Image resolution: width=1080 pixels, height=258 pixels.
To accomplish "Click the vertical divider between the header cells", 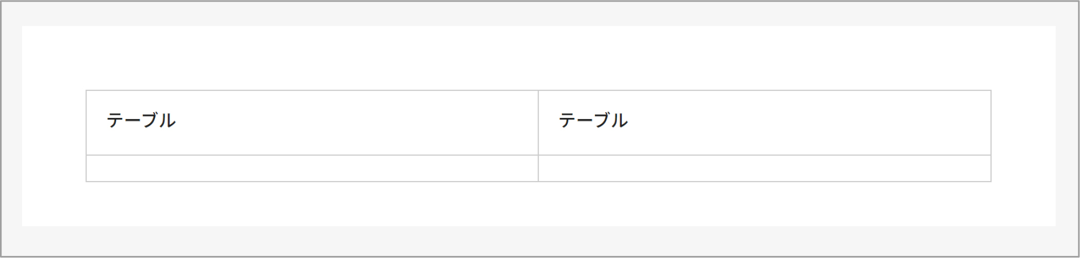I will click(x=538, y=123).
